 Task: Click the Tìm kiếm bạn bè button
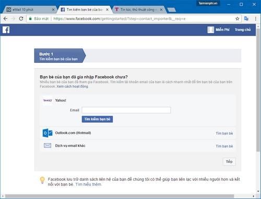pyautogui.click(x=97, y=119)
